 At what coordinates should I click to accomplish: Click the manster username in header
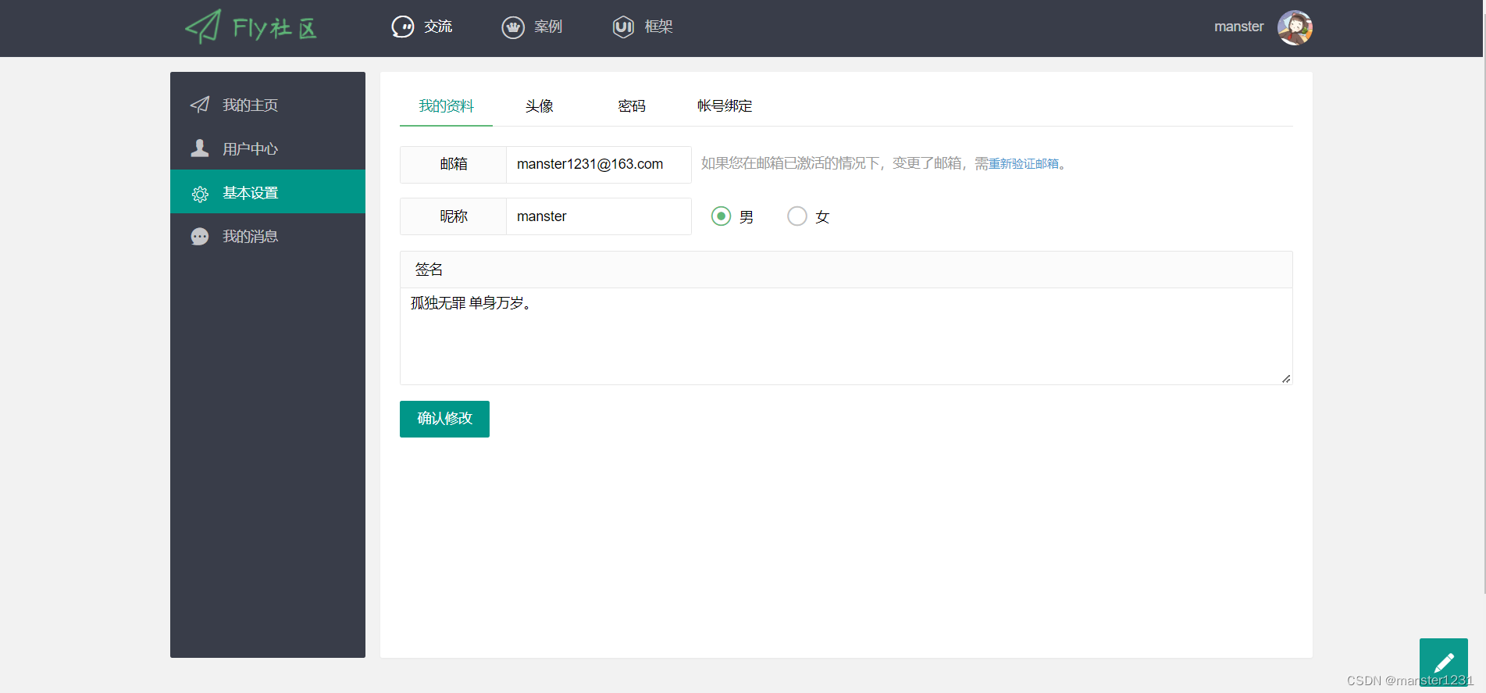1238,27
